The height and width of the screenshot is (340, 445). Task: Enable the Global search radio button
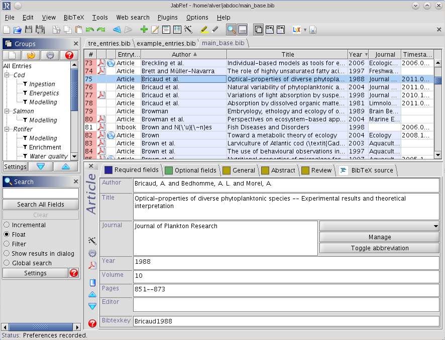7,263
